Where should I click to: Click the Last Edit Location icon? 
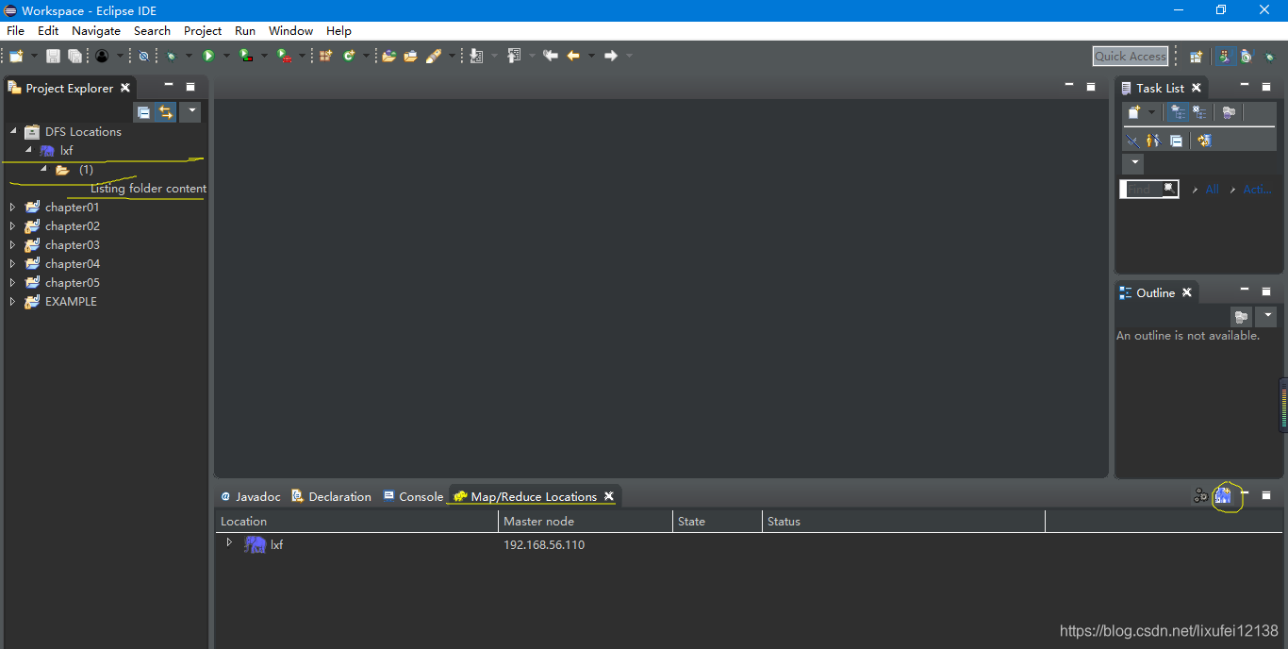551,56
